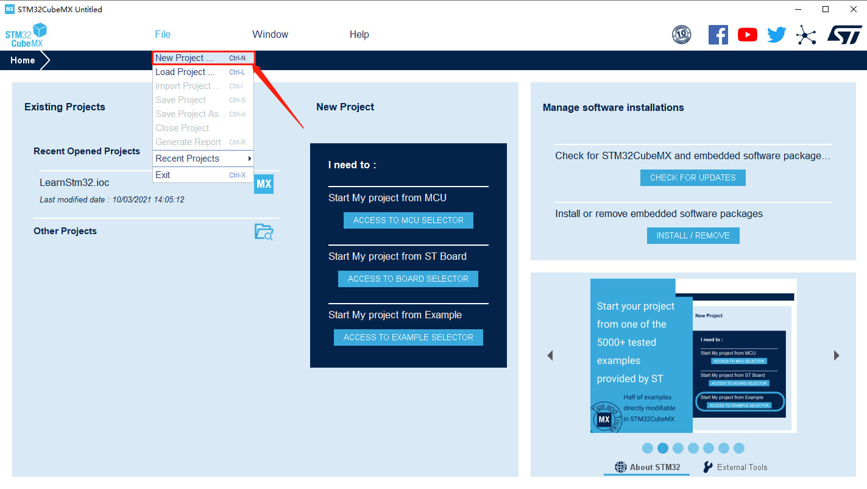Show previous slide with left arrow

(x=550, y=355)
